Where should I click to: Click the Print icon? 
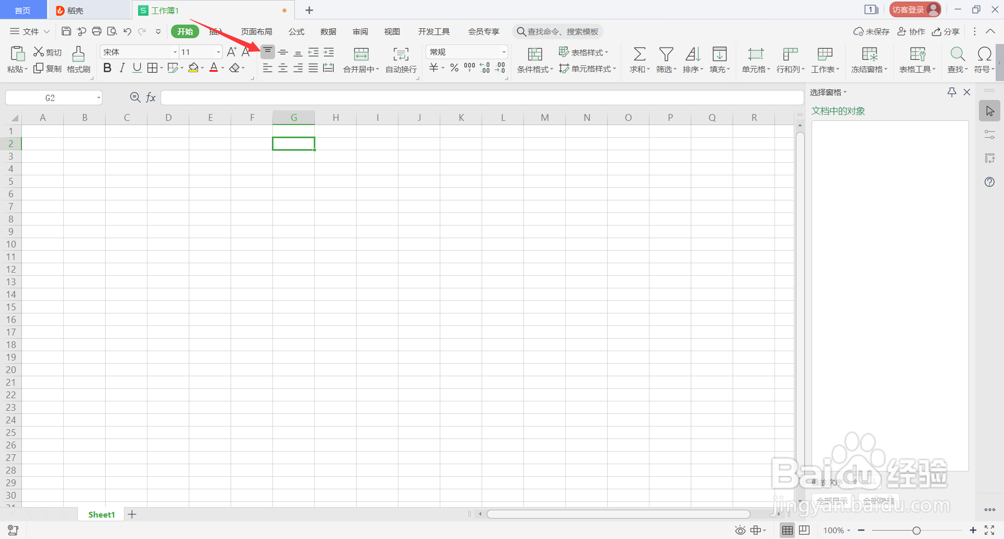coord(97,31)
